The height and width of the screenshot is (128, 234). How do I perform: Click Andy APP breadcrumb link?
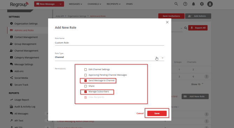point(60,16)
